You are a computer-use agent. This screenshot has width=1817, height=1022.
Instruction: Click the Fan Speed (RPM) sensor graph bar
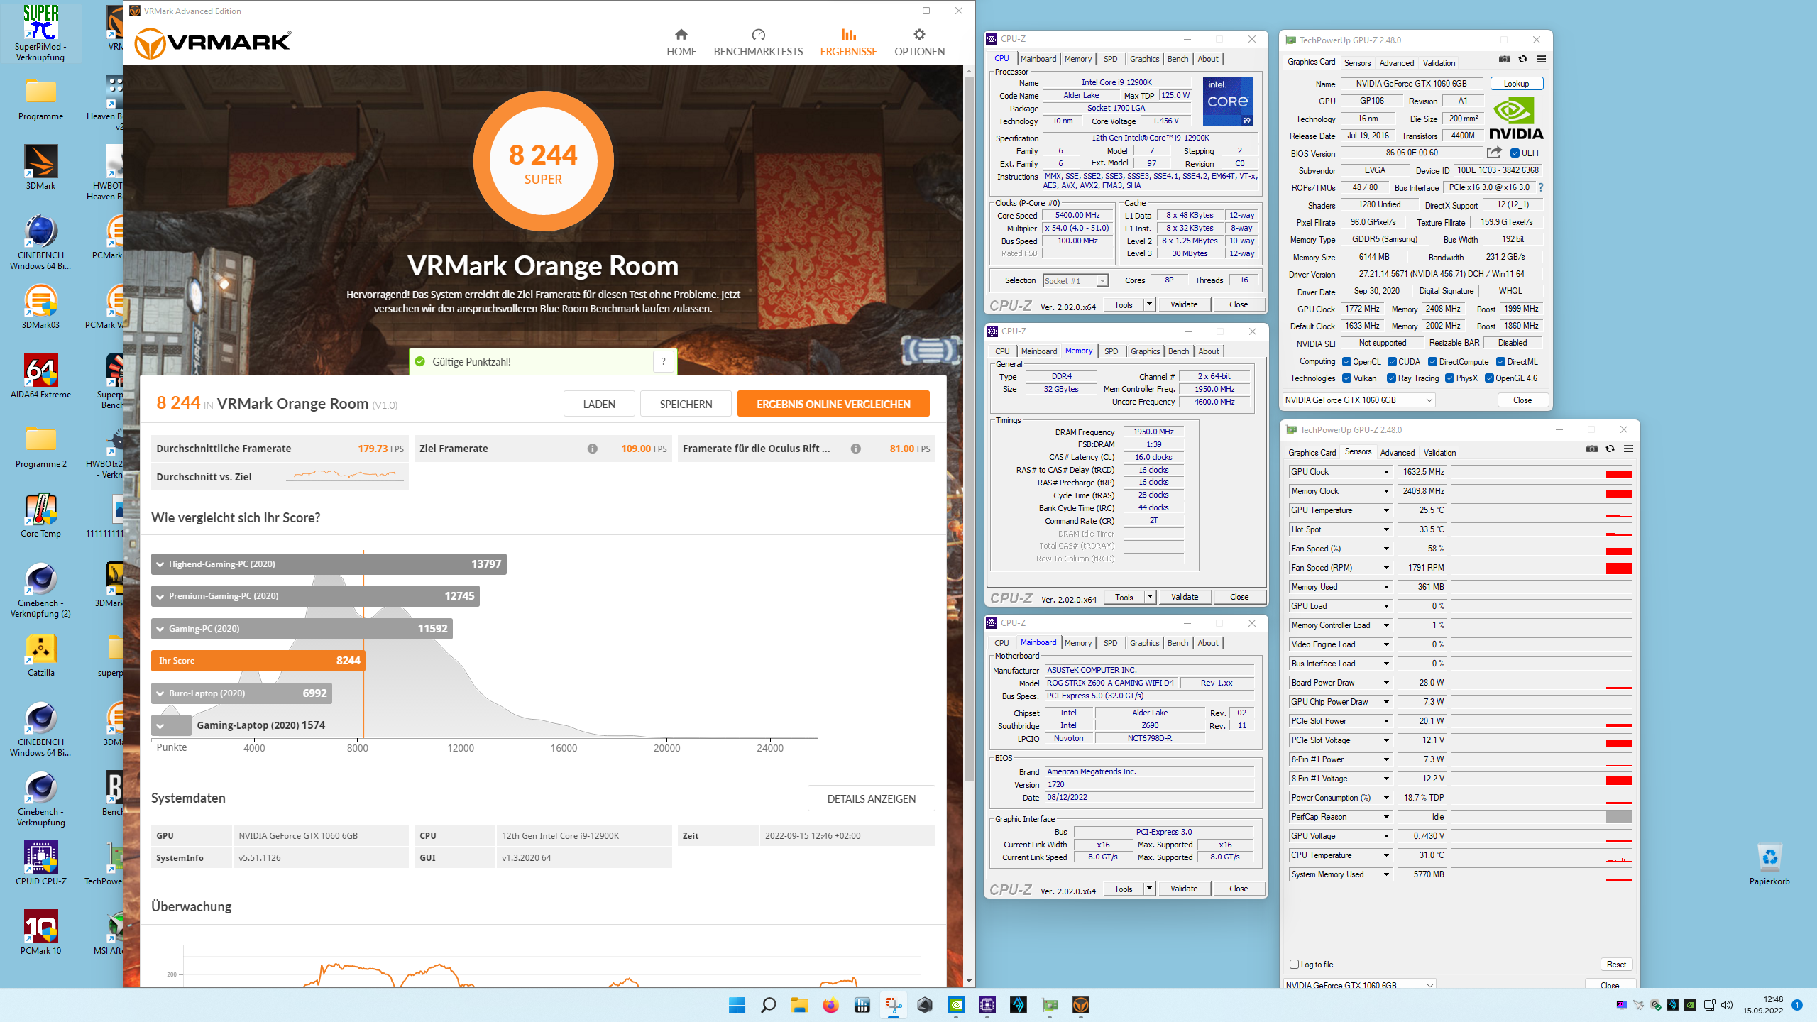pos(1541,568)
